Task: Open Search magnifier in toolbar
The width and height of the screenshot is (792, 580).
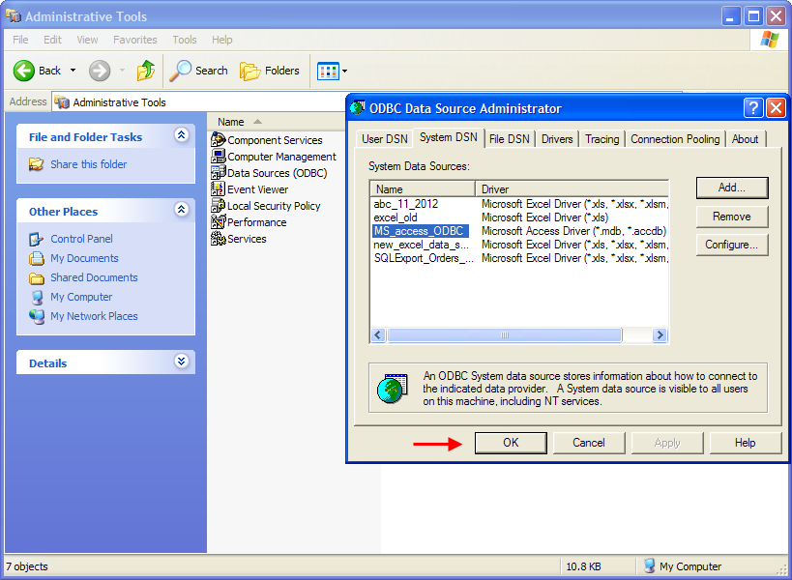Action: point(180,71)
